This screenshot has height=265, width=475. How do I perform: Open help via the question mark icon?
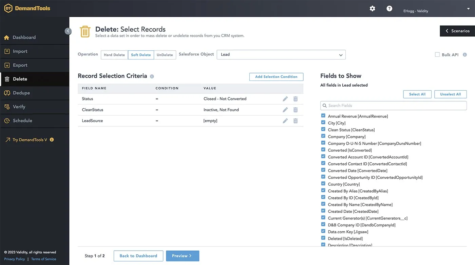click(389, 8)
